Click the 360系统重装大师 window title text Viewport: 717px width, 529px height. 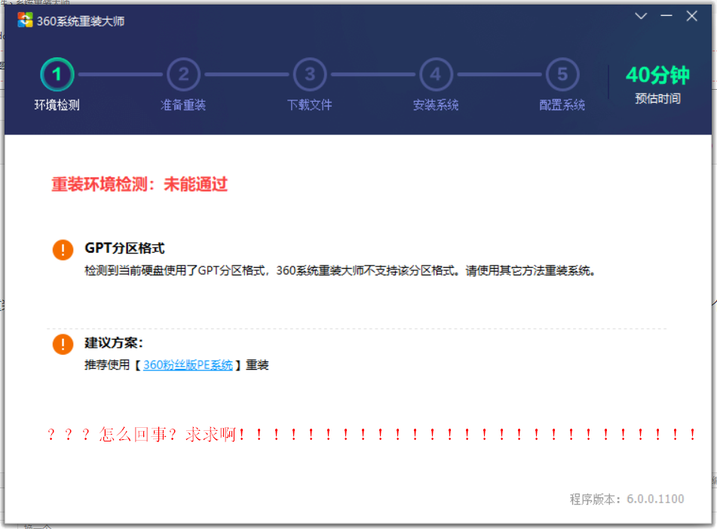click(81, 21)
